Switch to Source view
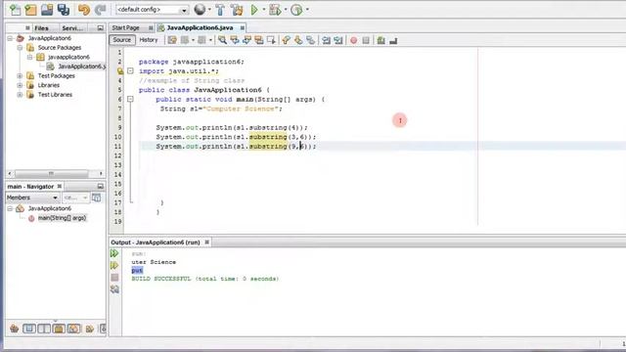The height and width of the screenshot is (352, 626). (122, 40)
